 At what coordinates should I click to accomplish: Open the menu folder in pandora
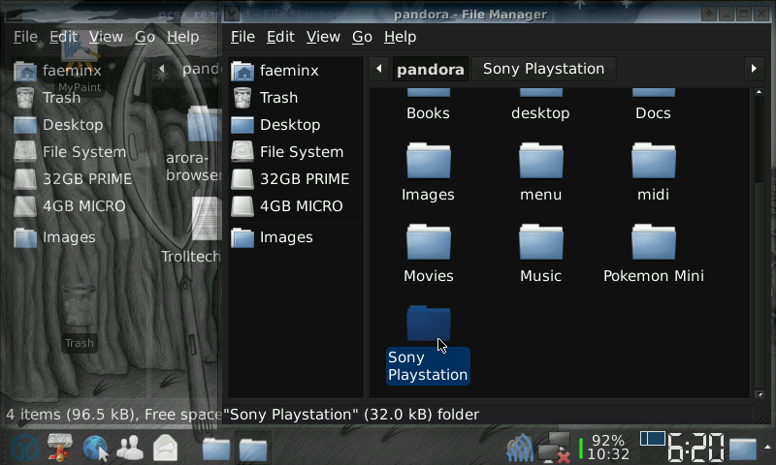(x=540, y=161)
